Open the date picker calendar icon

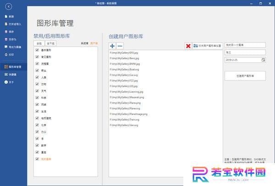[263, 60]
